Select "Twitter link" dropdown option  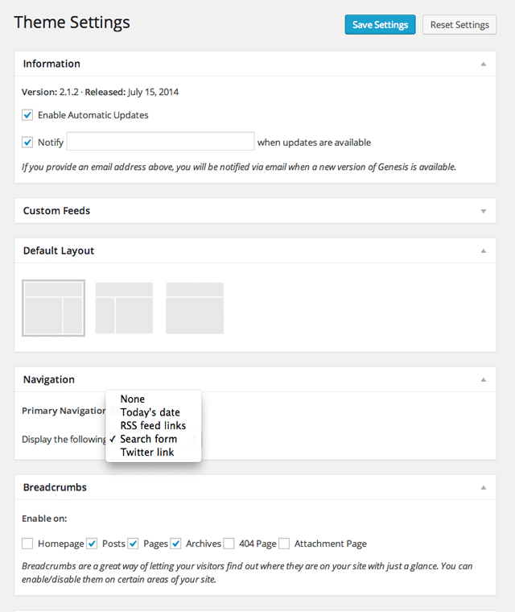[147, 453]
